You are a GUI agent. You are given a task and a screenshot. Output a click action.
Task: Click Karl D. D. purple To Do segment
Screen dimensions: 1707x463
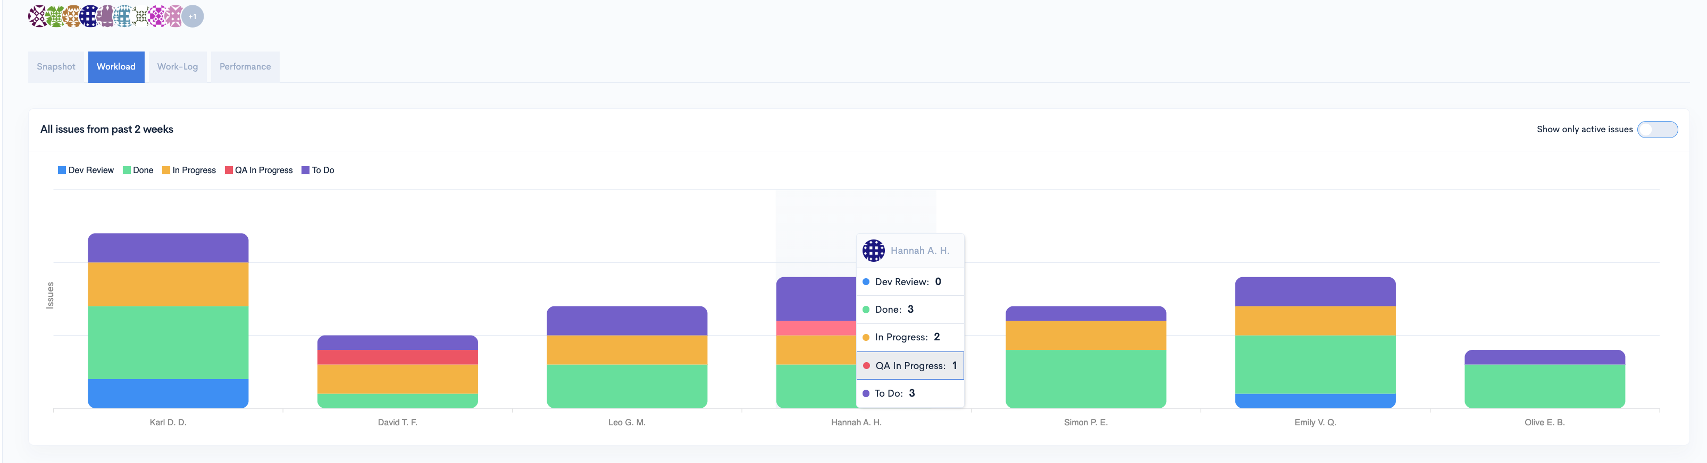pyautogui.click(x=169, y=248)
